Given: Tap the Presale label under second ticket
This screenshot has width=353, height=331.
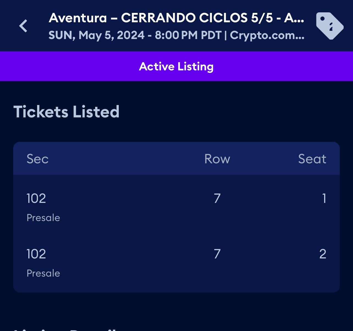Looking at the screenshot, I should pyautogui.click(x=43, y=273).
